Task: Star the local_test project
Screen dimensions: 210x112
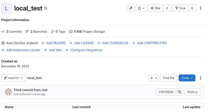Action: (155, 8)
